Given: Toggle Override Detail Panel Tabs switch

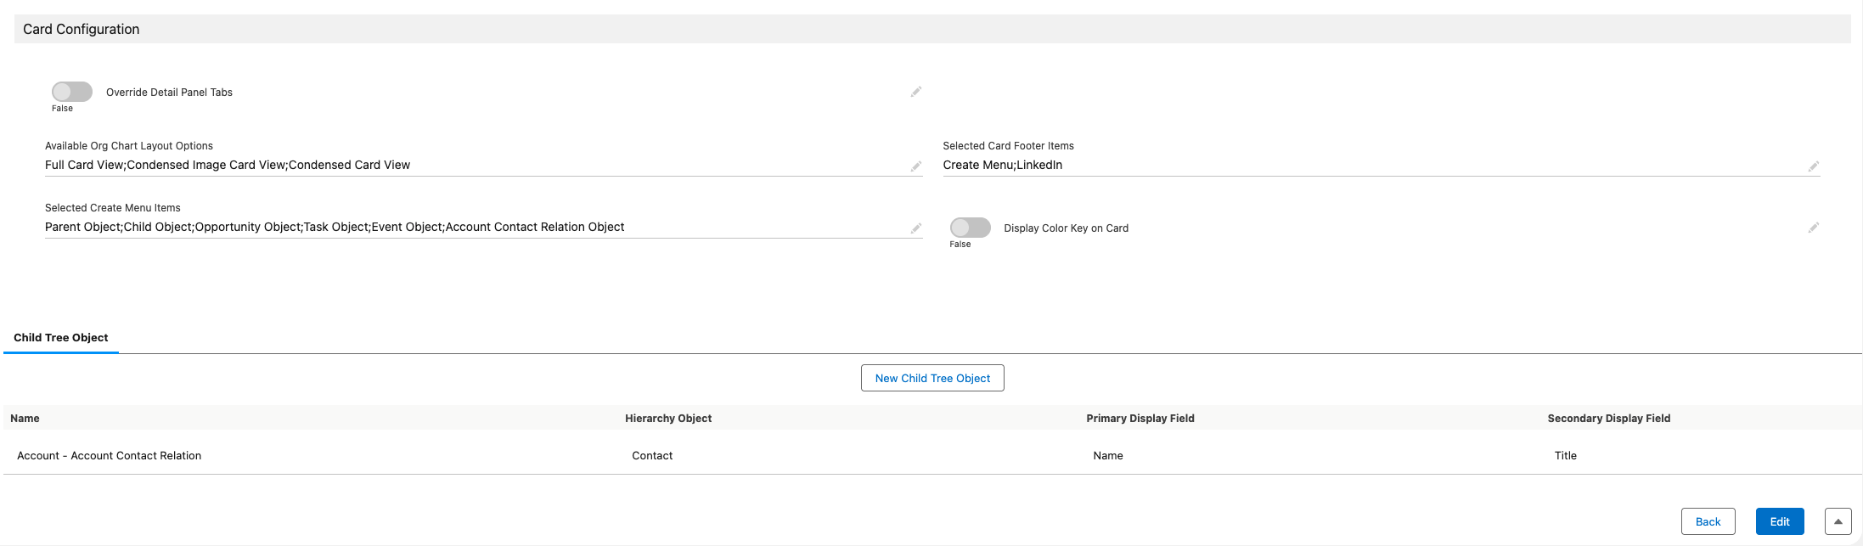Looking at the screenshot, I should [72, 92].
